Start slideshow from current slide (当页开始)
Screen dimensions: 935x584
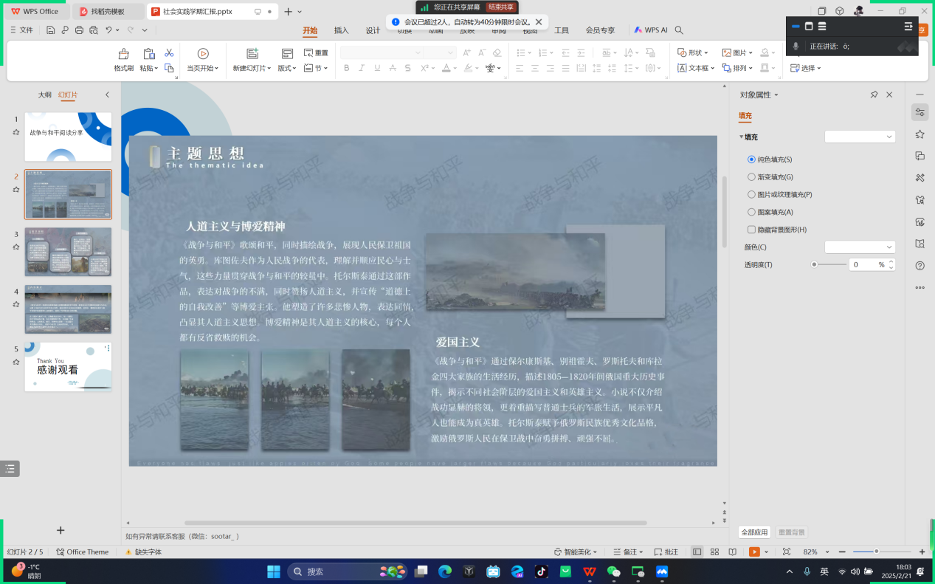coord(202,54)
